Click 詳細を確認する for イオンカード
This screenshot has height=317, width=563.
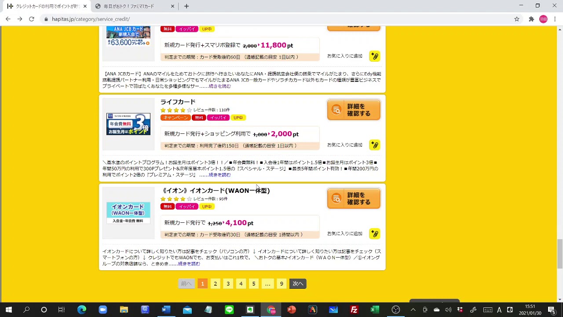[354, 199]
